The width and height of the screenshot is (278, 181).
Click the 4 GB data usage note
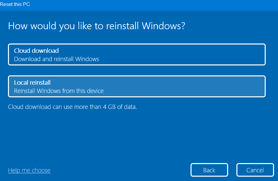[x=72, y=107]
